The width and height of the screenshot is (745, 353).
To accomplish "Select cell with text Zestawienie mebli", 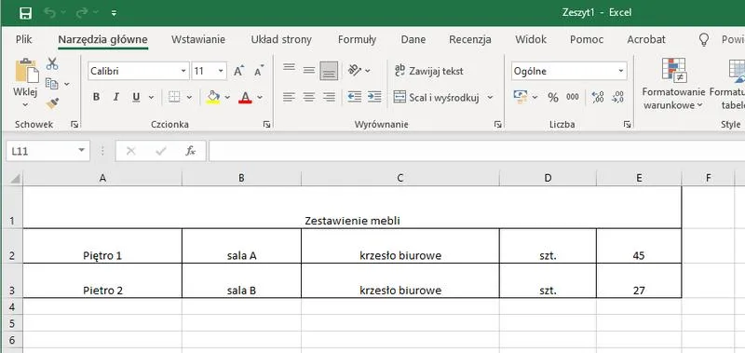I will pos(352,208).
